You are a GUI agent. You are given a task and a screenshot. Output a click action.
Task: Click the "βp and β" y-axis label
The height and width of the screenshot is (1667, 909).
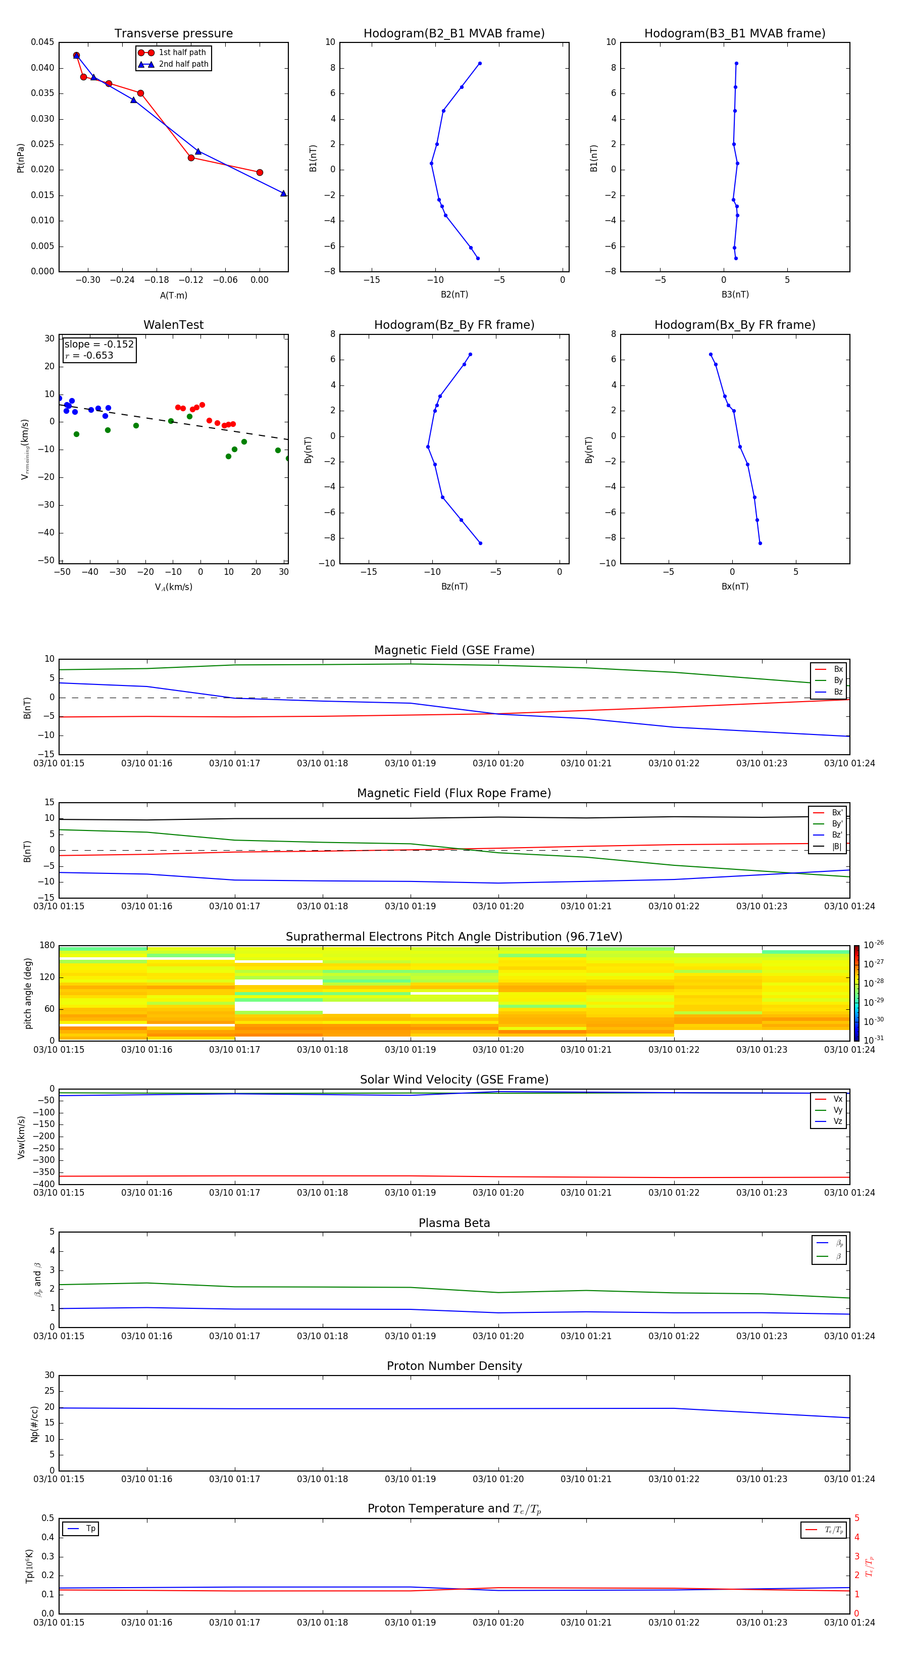37,1280
